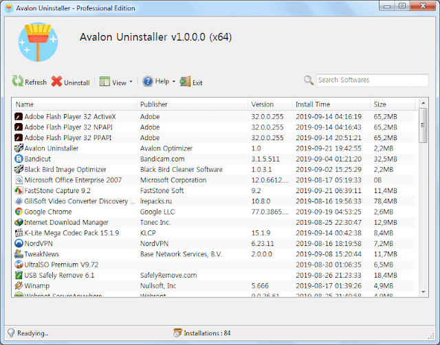Click the Adobe Flash Player 32 NPAPI icon
440x345 pixels.
pos(19,127)
